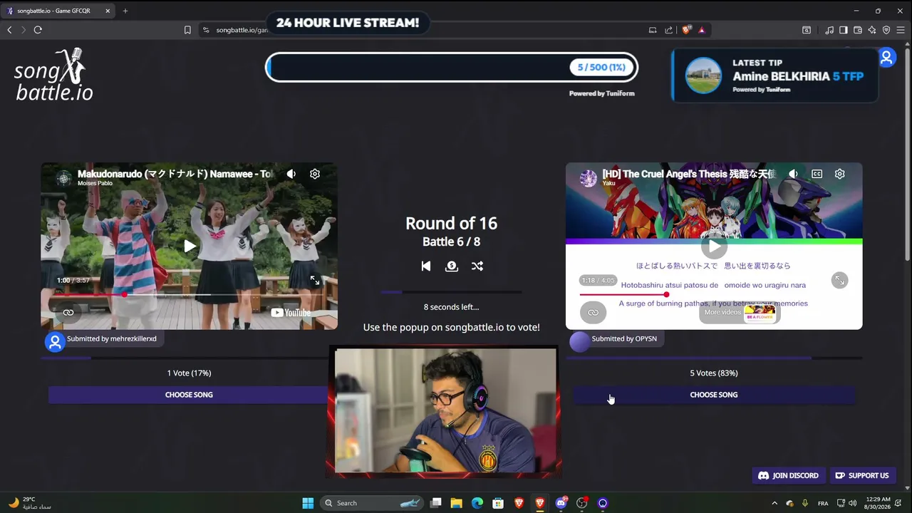This screenshot has width=912, height=513.
Task: Open the Brave Shields icon
Action: tap(687, 30)
